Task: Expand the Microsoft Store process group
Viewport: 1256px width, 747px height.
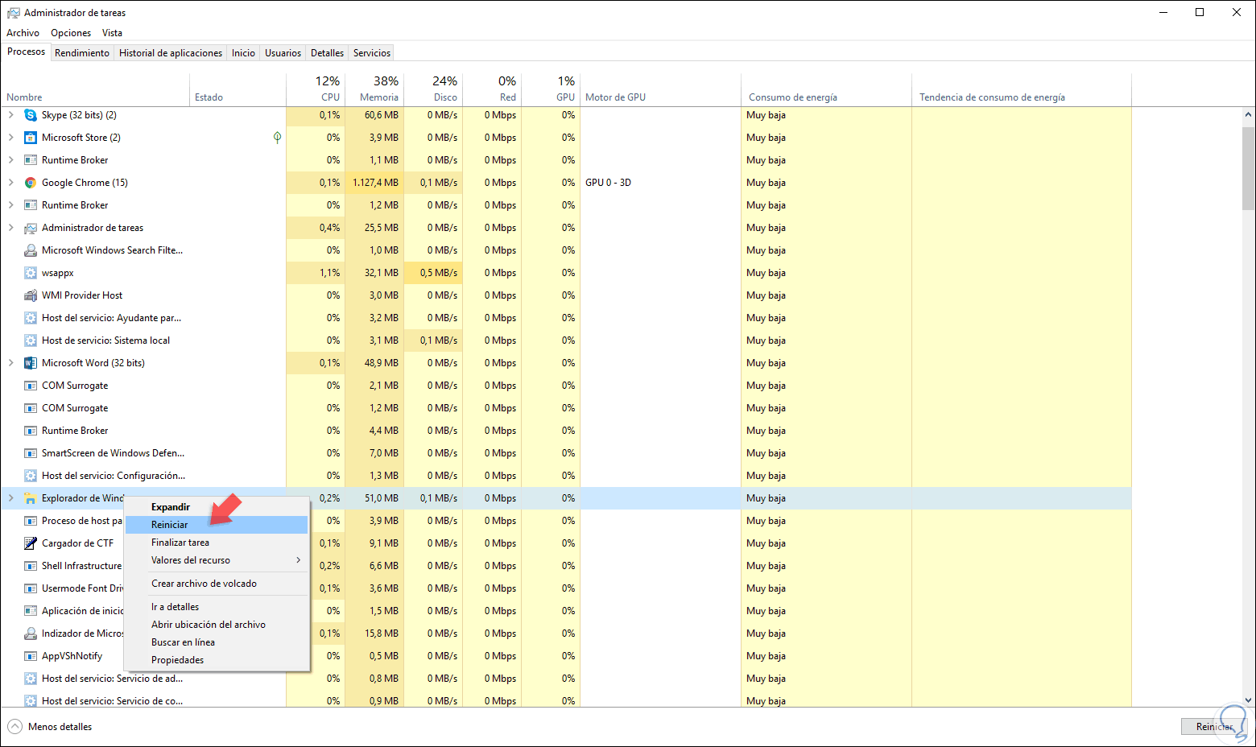Action: click(11, 138)
